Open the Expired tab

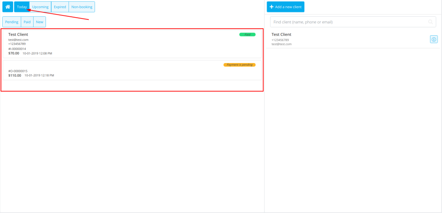click(x=60, y=7)
